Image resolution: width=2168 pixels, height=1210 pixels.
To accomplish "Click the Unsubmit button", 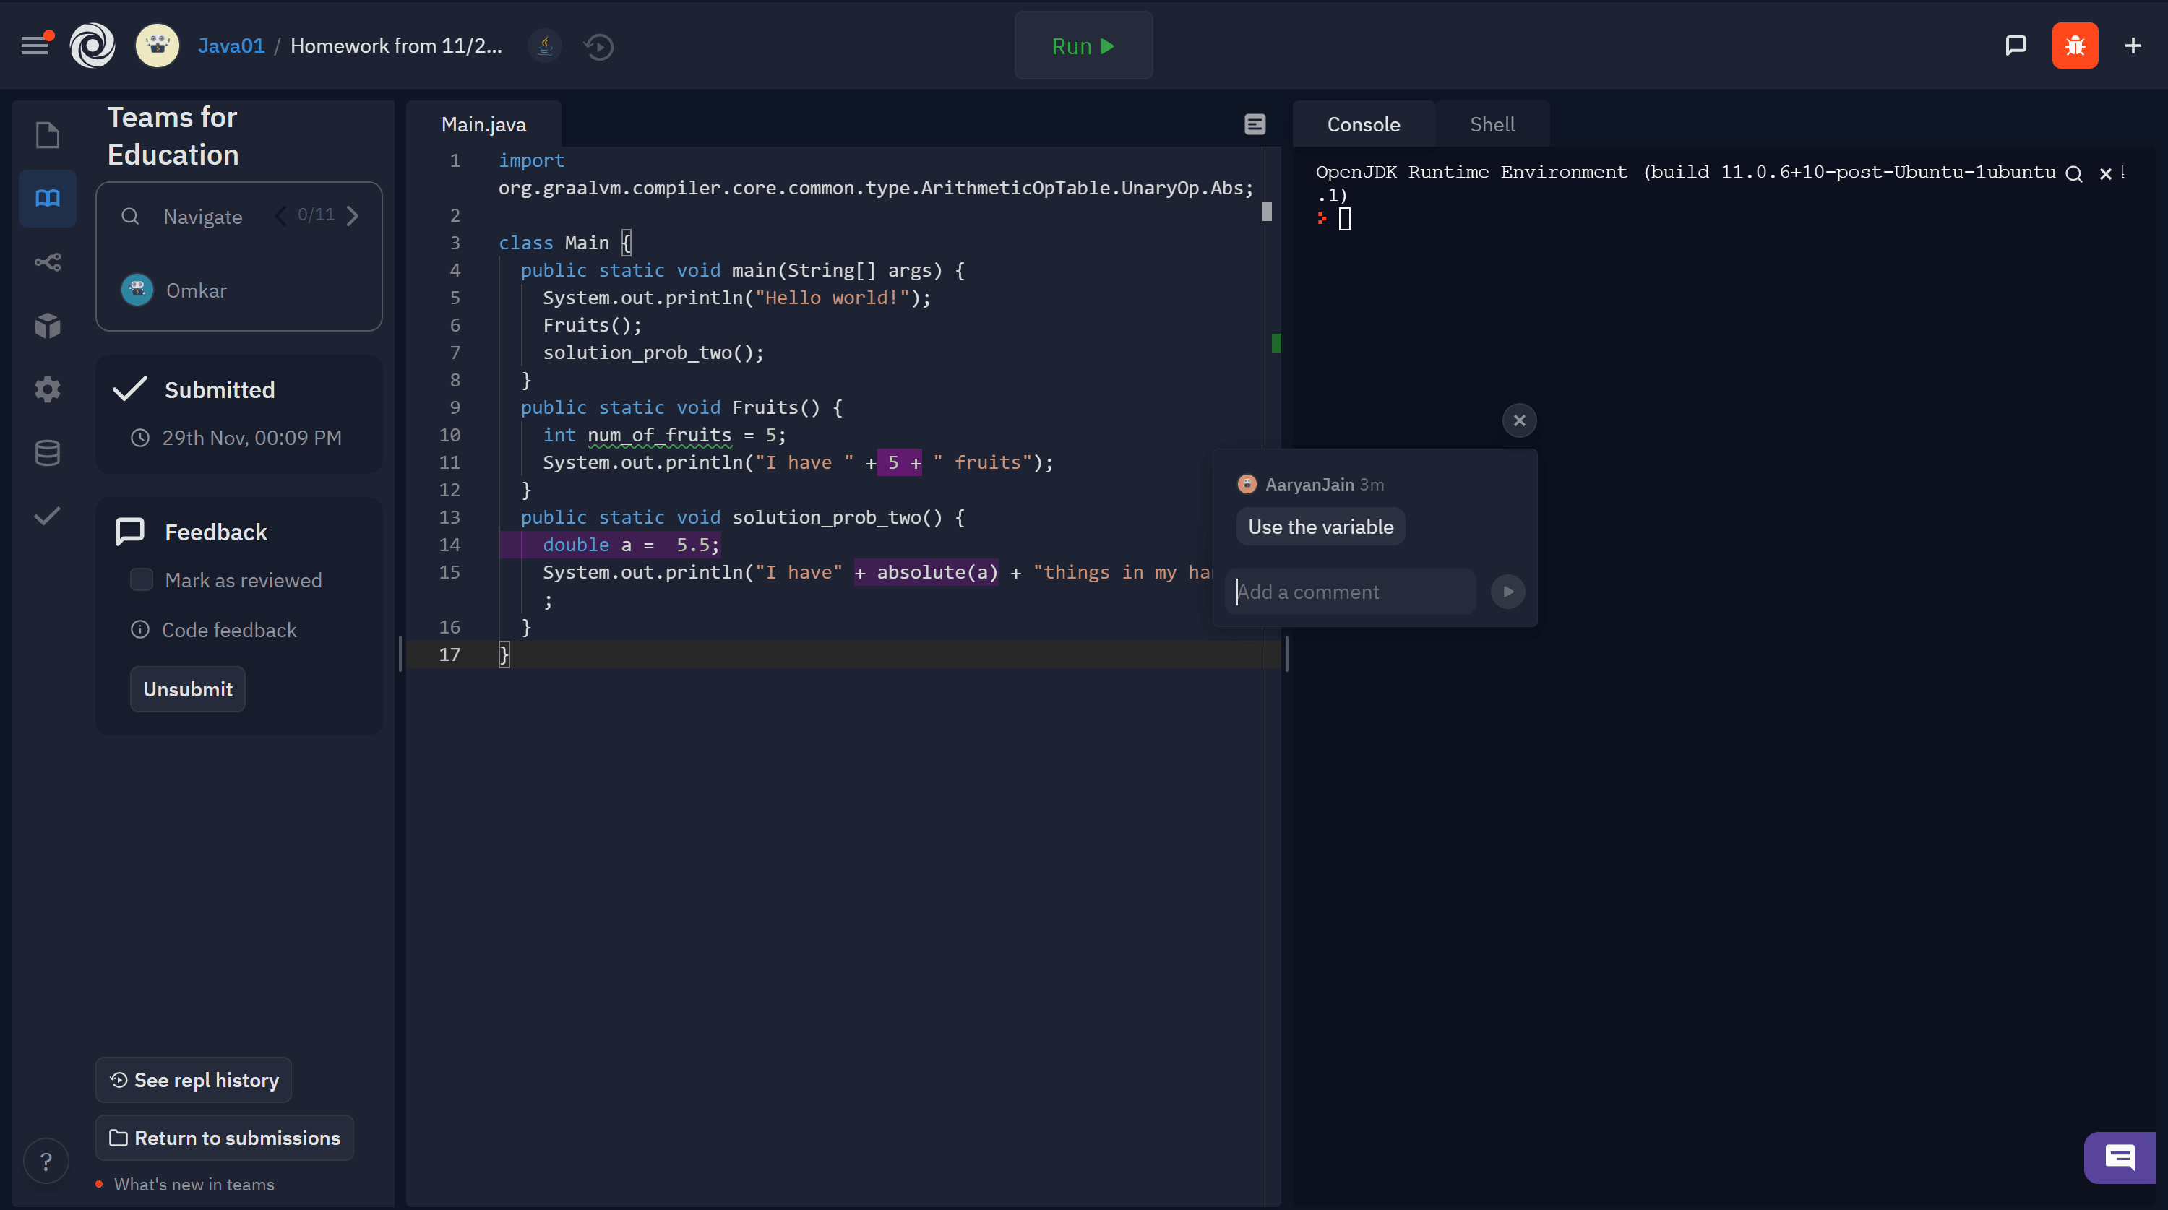I will [x=188, y=689].
